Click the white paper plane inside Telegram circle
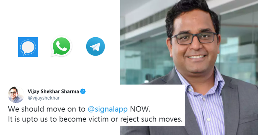 pos(95,47)
